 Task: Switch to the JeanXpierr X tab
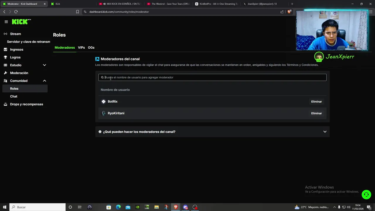pos(265,4)
